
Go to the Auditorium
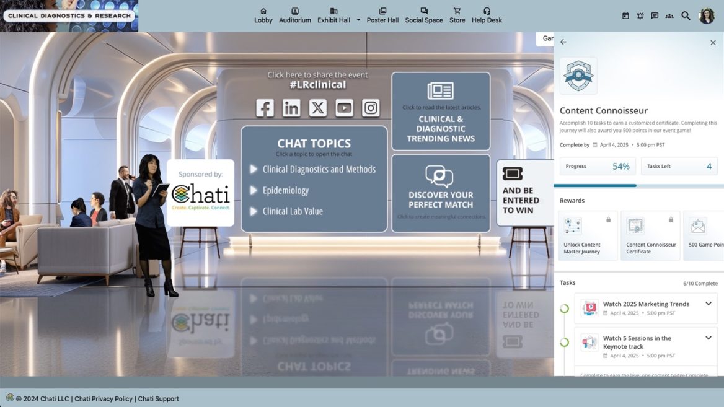[294, 15]
